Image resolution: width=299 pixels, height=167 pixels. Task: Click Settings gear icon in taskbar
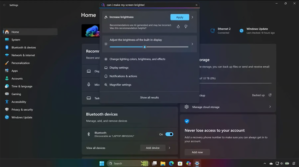tap(197, 163)
